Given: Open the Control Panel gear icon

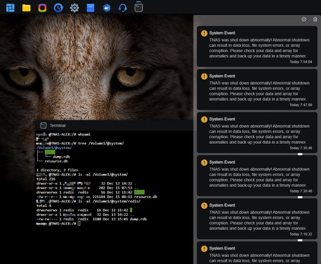Looking at the screenshot, I should pyautogui.click(x=74, y=8).
